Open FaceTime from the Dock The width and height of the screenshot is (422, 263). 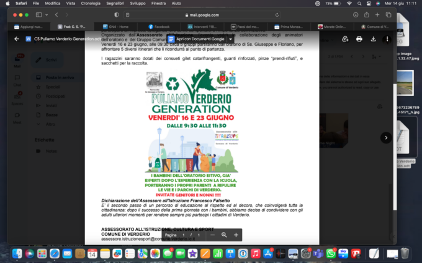click(180, 253)
